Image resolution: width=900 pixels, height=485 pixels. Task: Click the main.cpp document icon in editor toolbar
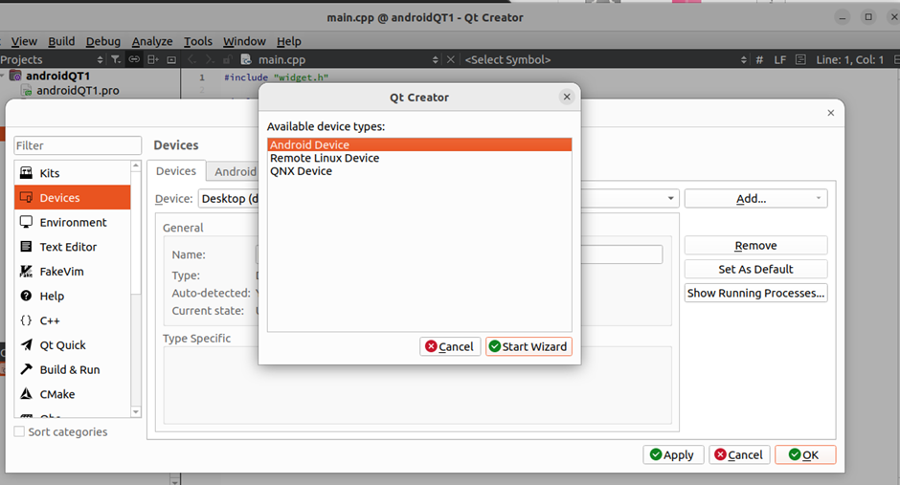tap(246, 59)
